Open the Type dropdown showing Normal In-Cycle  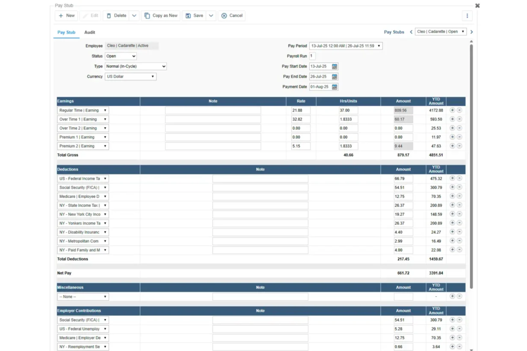point(135,66)
